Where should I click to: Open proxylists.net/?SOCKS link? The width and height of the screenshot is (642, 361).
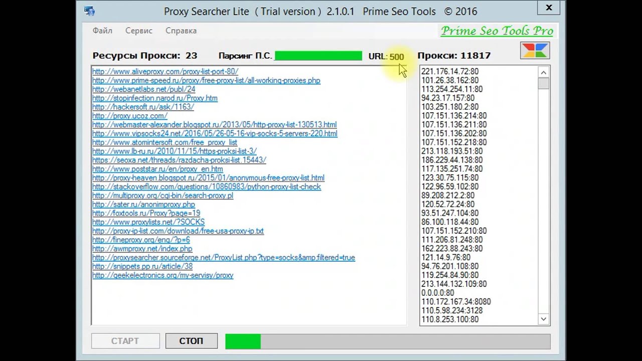pyautogui.click(x=148, y=222)
